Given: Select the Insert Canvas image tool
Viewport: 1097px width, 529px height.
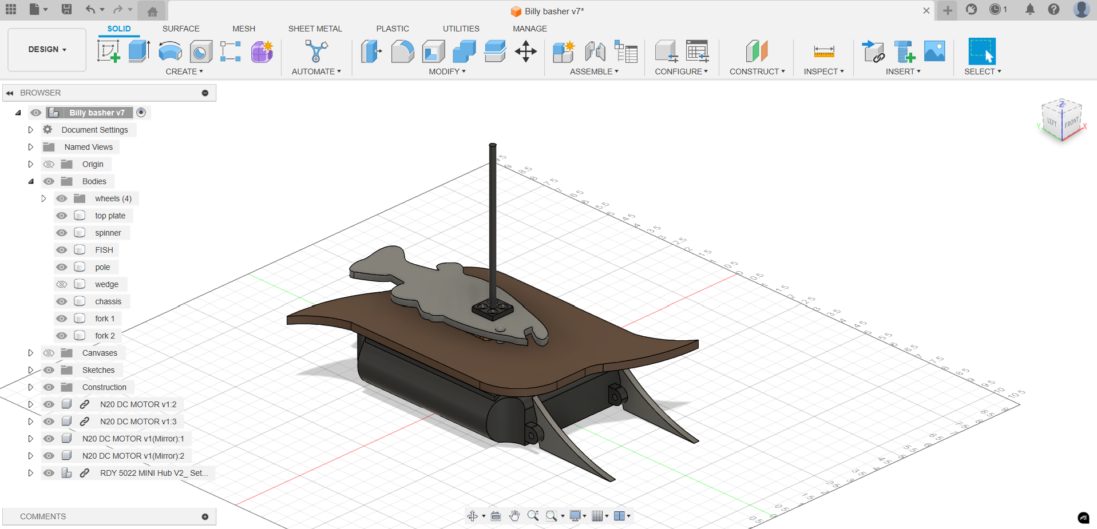Looking at the screenshot, I should point(934,51).
